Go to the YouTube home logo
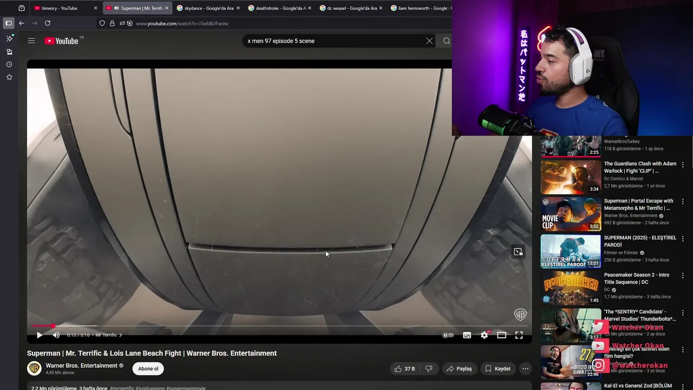 point(61,41)
